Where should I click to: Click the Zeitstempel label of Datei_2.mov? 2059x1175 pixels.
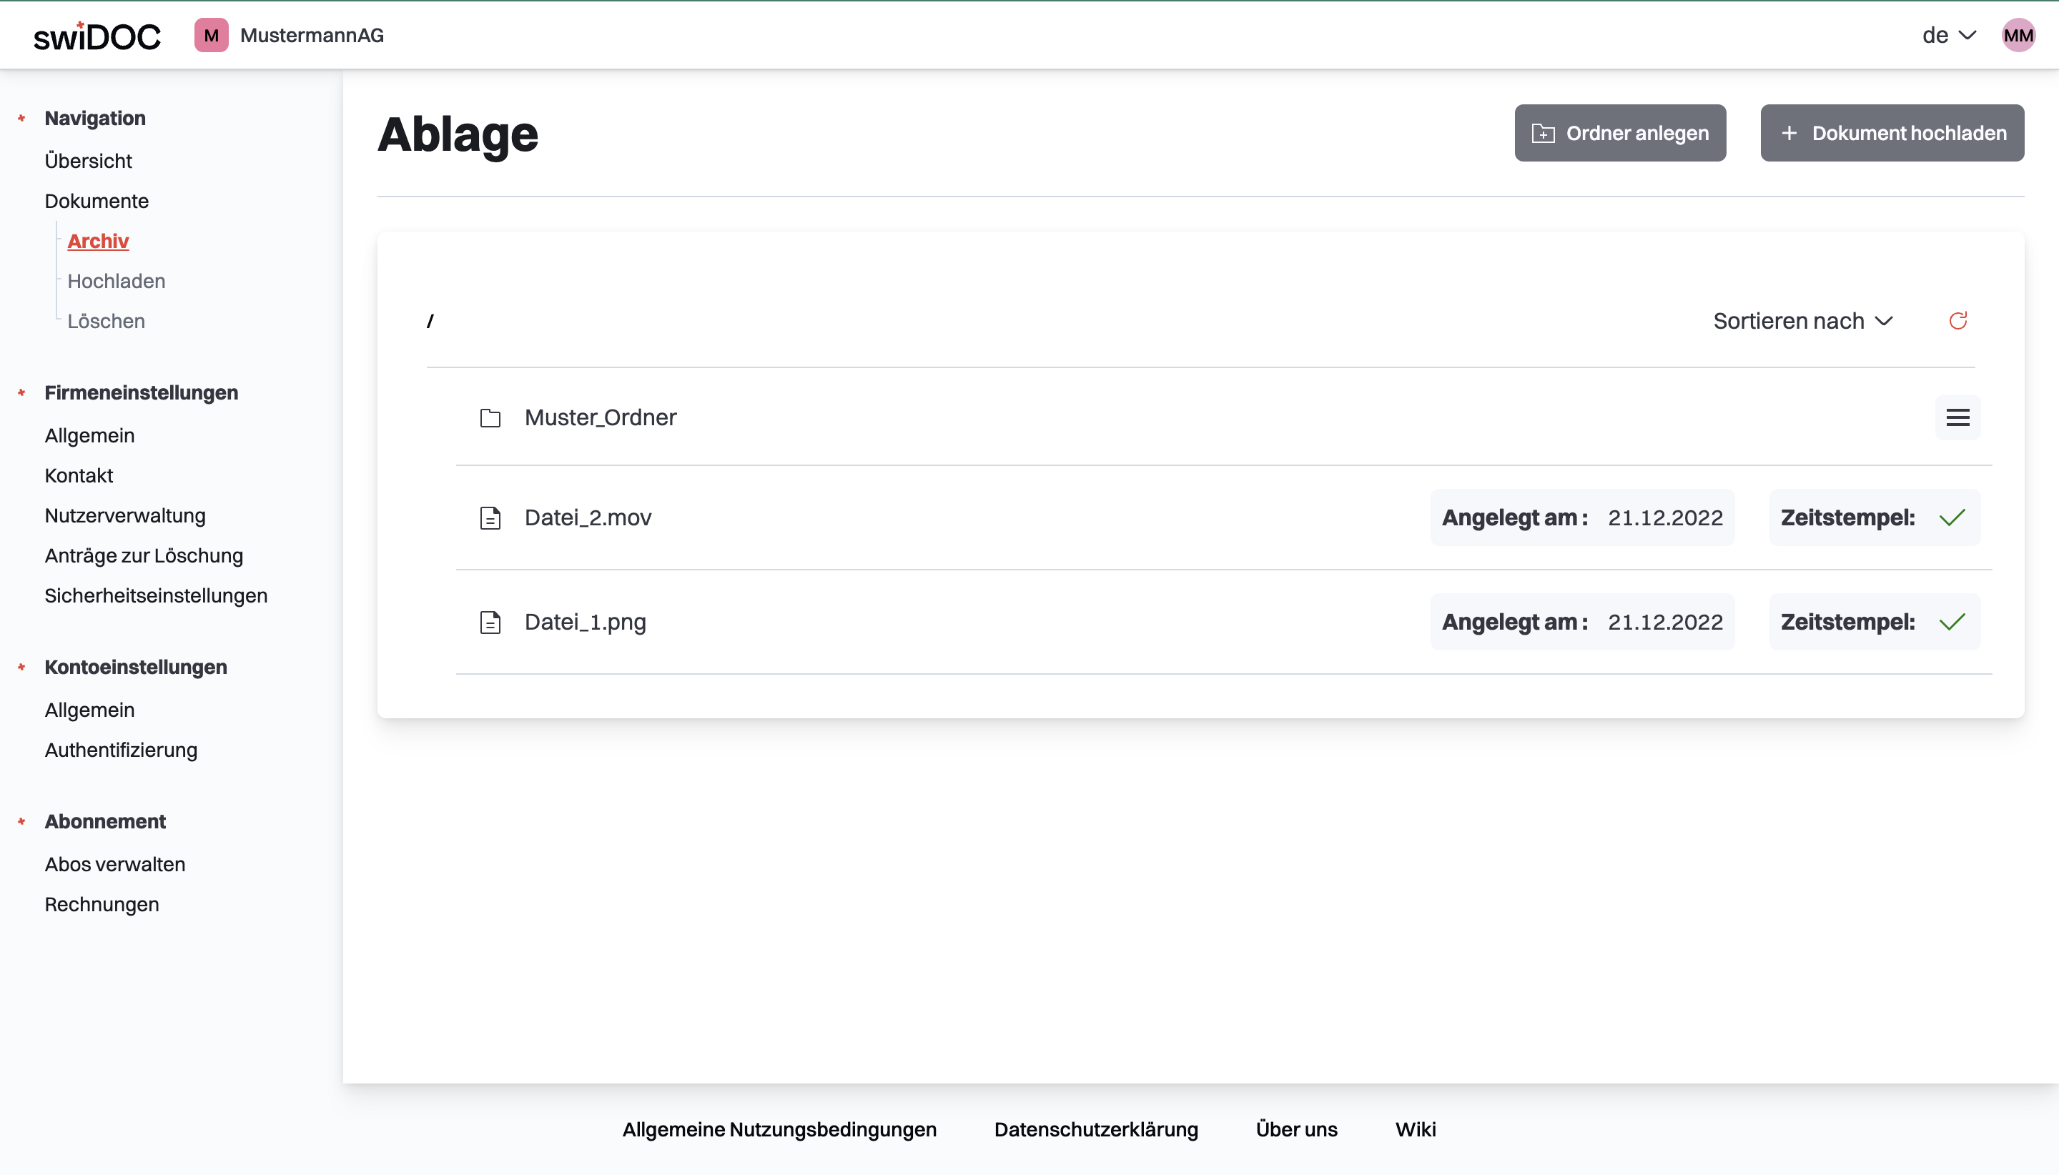click(1847, 518)
